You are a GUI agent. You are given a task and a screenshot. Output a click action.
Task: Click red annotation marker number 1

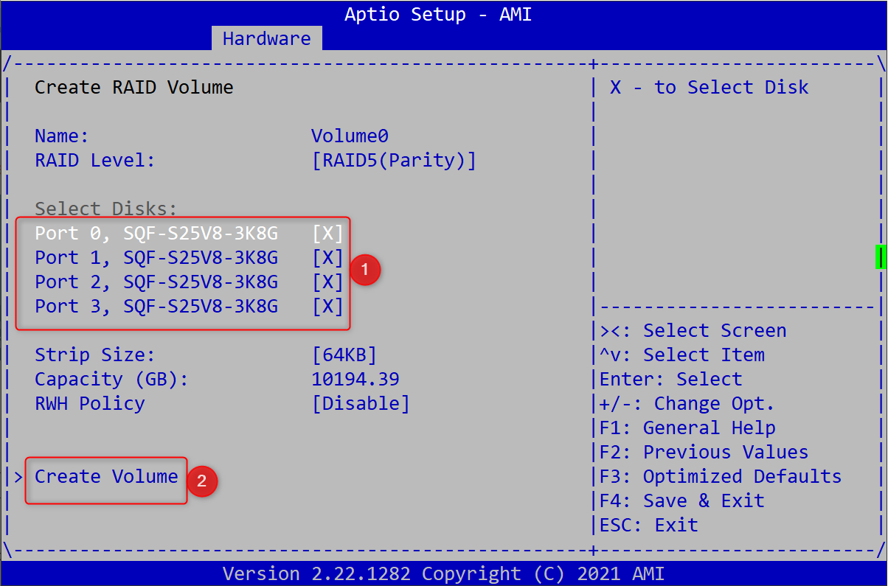pyautogui.click(x=364, y=271)
